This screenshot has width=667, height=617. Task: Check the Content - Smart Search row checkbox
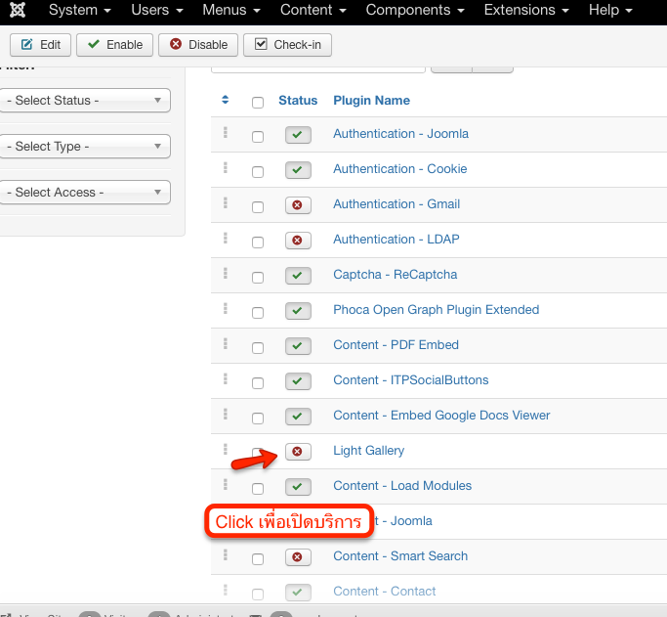pos(258,559)
